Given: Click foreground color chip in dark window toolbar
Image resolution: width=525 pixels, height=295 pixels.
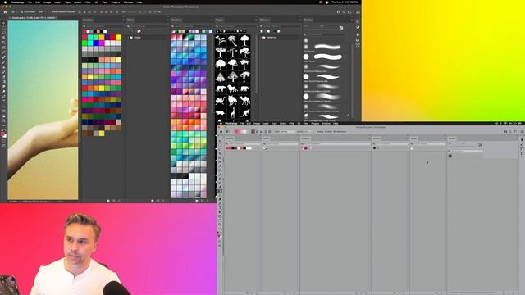Looking at the screenshot, I should (3, 134).
